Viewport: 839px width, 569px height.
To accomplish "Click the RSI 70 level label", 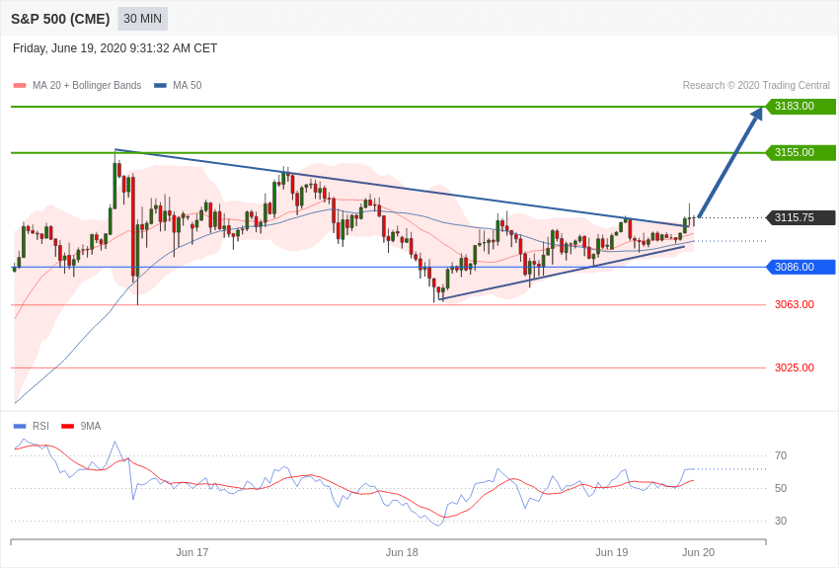I will point(781,455).
